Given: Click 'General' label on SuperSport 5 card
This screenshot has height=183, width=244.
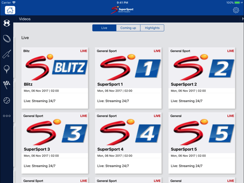Looking at the screenshot, I should (176, 116).
